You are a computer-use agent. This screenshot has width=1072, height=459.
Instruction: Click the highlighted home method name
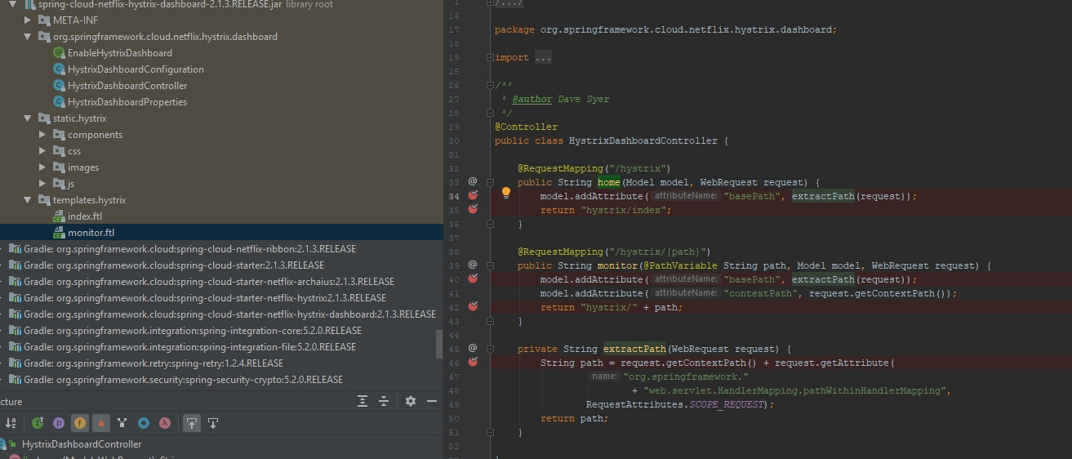(609, 182)
